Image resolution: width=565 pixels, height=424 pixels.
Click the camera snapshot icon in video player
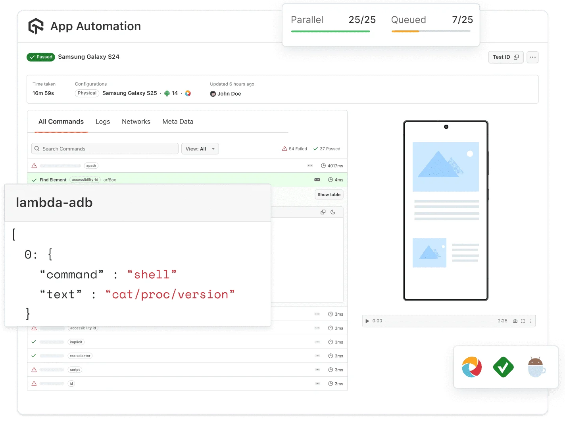coord(515,321)
